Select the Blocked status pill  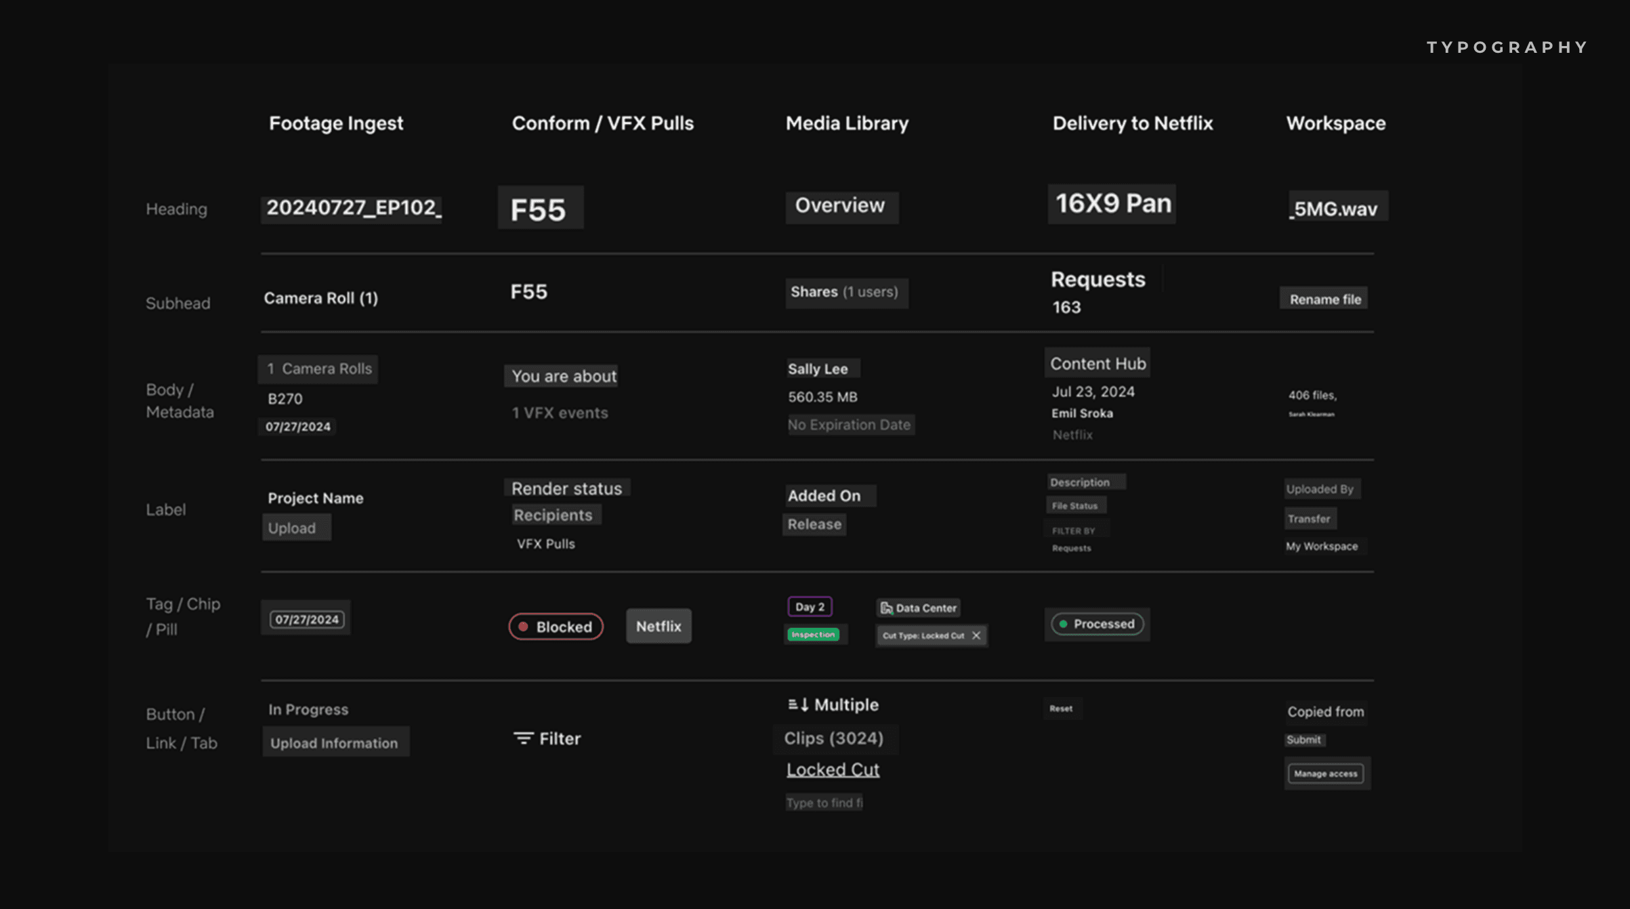pos(556,627)
